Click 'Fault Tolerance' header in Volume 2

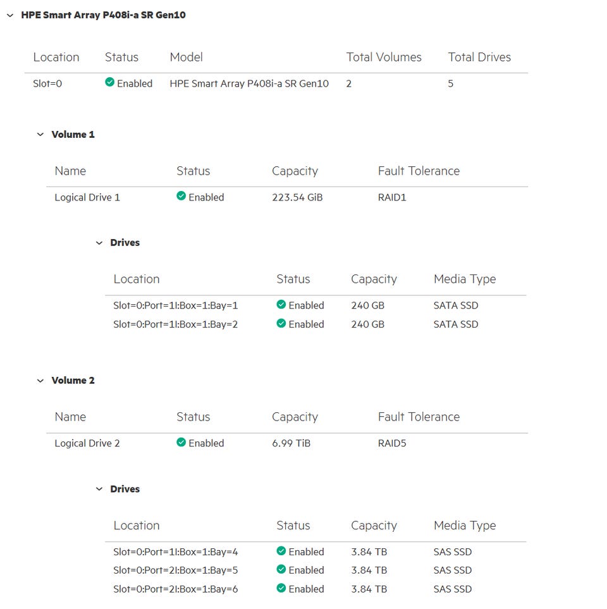[419, 417]
